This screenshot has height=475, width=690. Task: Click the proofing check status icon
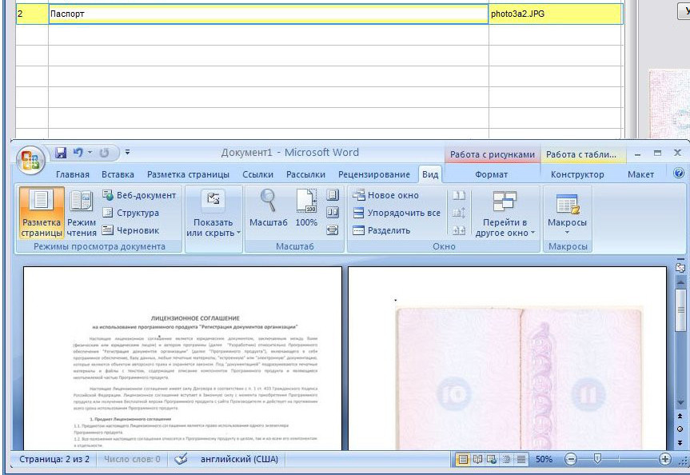tap(181, 459)
